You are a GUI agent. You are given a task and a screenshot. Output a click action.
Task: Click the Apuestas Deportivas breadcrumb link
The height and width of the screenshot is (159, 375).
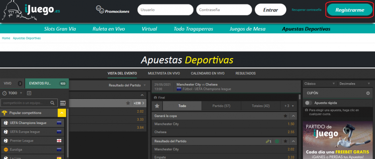click(27, 38)
